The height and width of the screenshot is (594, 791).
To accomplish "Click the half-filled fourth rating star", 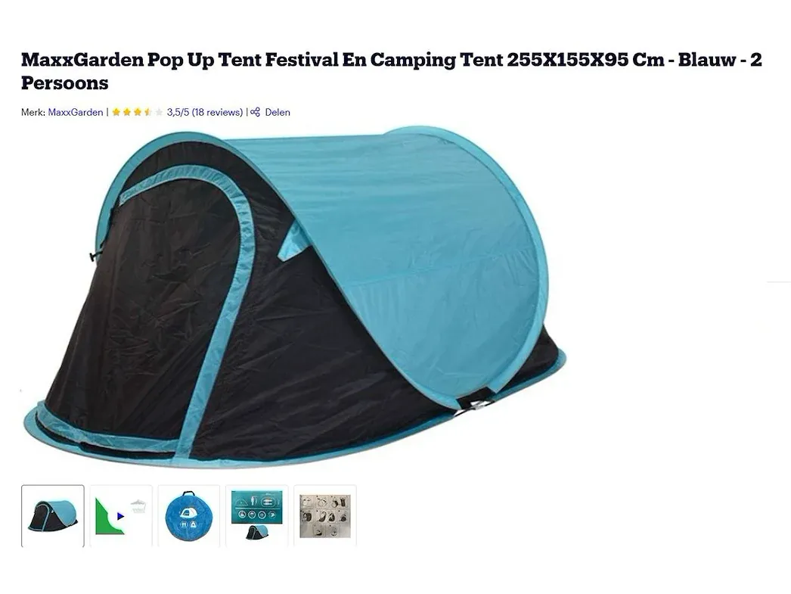I will click(147, 112).
